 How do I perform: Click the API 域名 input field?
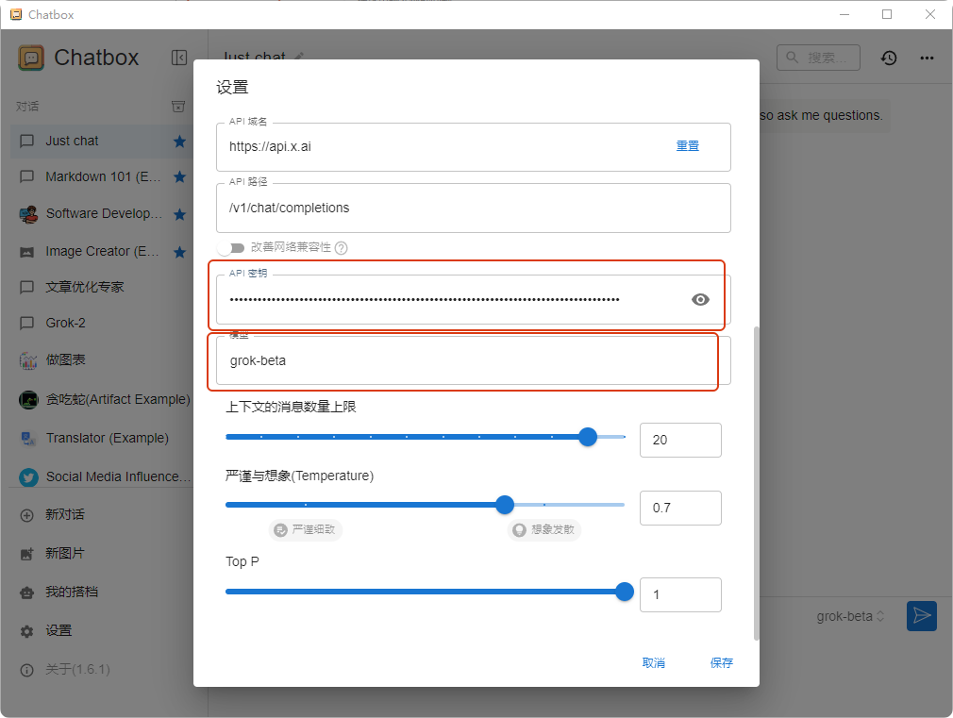pos(474,147)
